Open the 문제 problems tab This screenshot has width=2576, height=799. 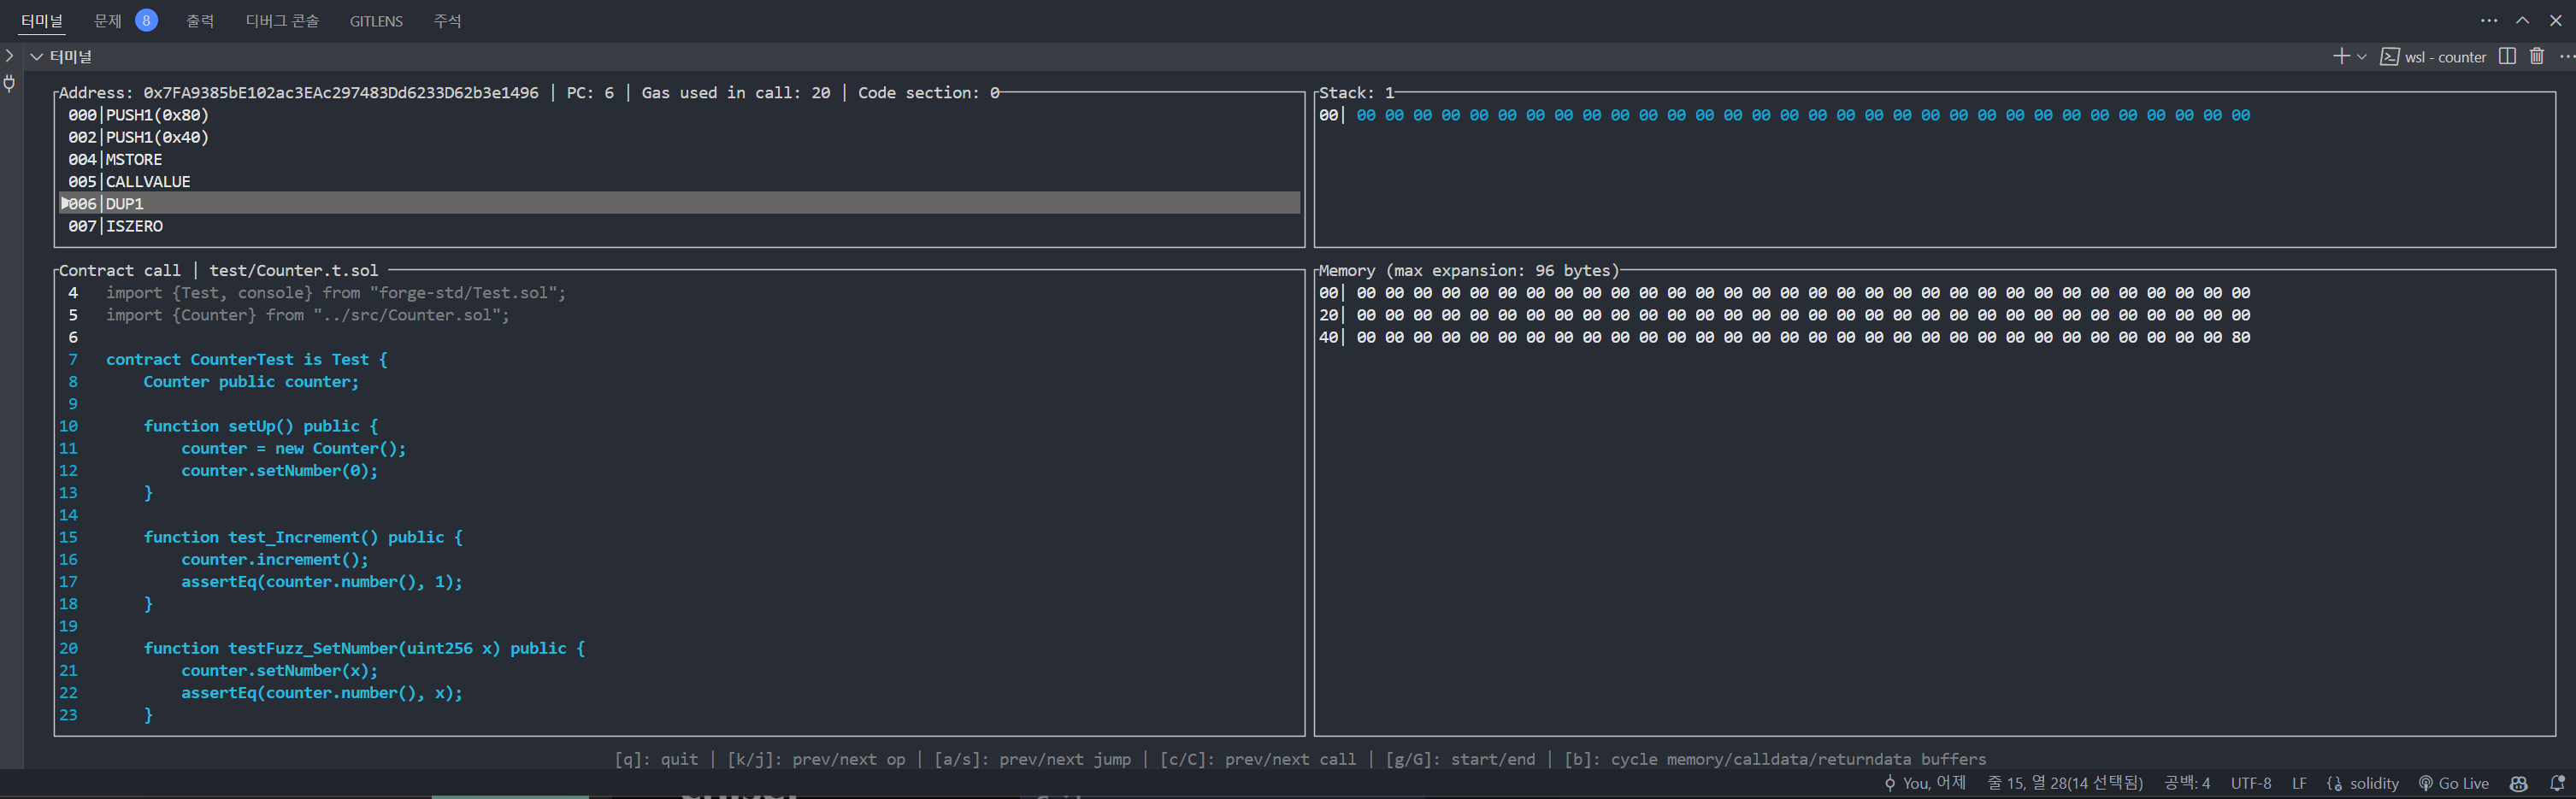(108, 21)
